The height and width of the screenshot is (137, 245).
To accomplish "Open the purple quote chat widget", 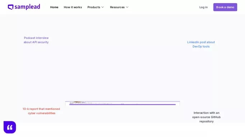I will click(10, 127).
